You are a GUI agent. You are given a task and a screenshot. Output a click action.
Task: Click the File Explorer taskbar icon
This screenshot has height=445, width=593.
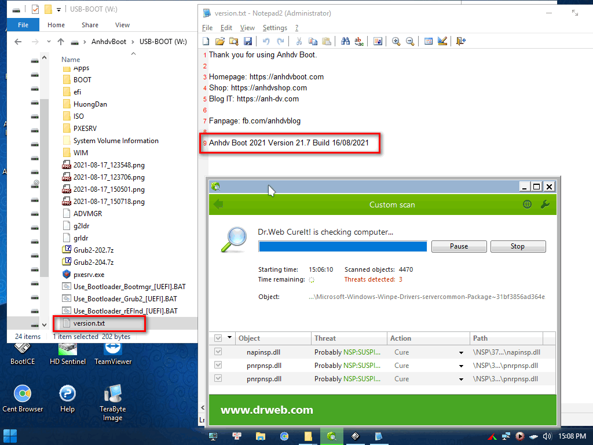pos(261,436)
